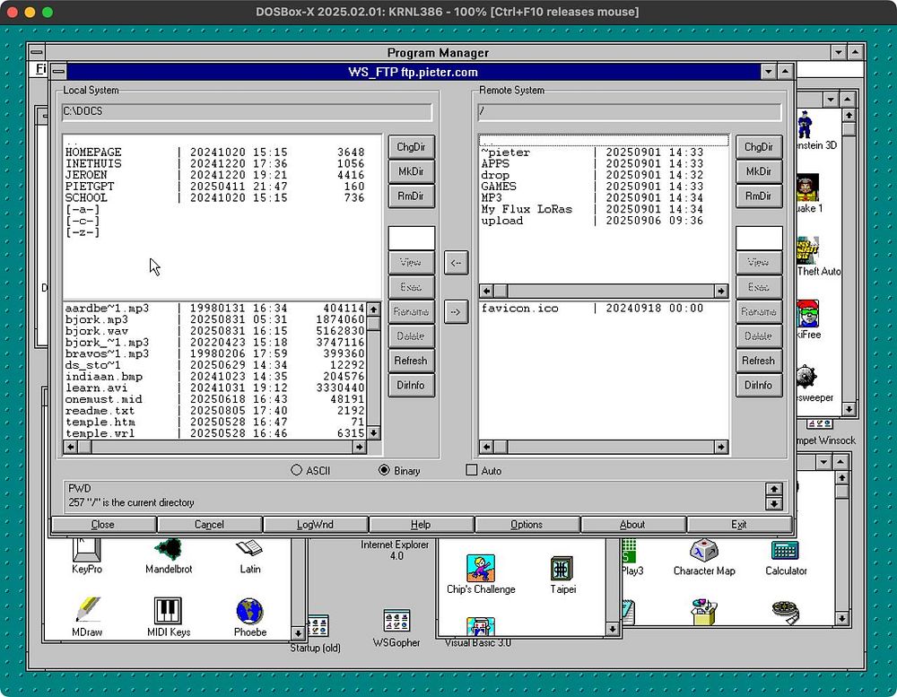This screenshot has height=697, width=897.
Task: Open the Mandelbrot program icon
Action: (x=168, y=549)
